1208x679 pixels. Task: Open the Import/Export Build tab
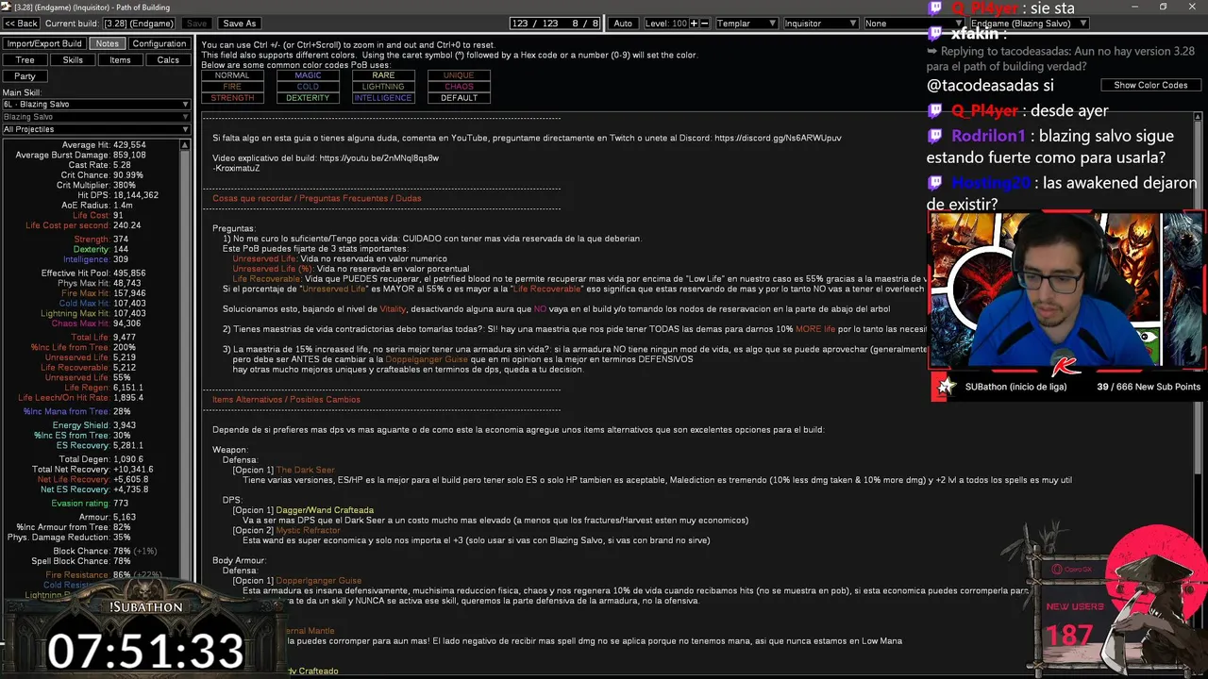click(44, 43)
